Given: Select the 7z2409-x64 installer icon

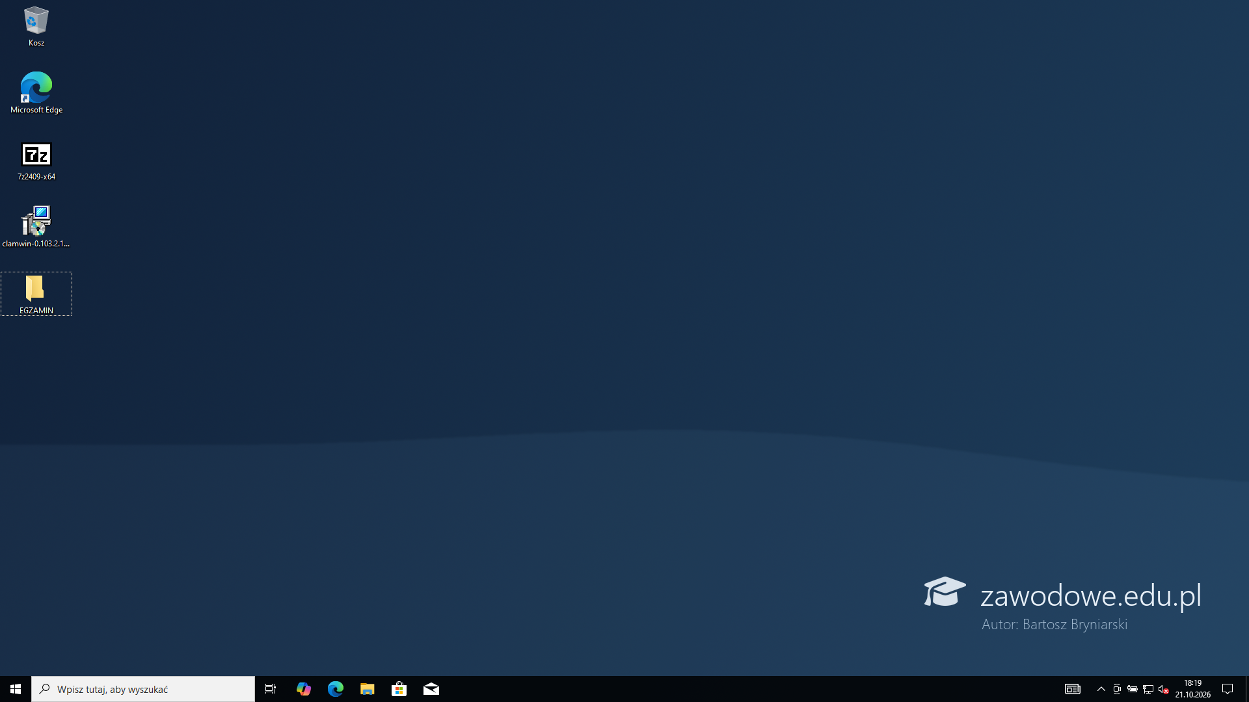Looking at the screenshot, I should click(36, 161).
